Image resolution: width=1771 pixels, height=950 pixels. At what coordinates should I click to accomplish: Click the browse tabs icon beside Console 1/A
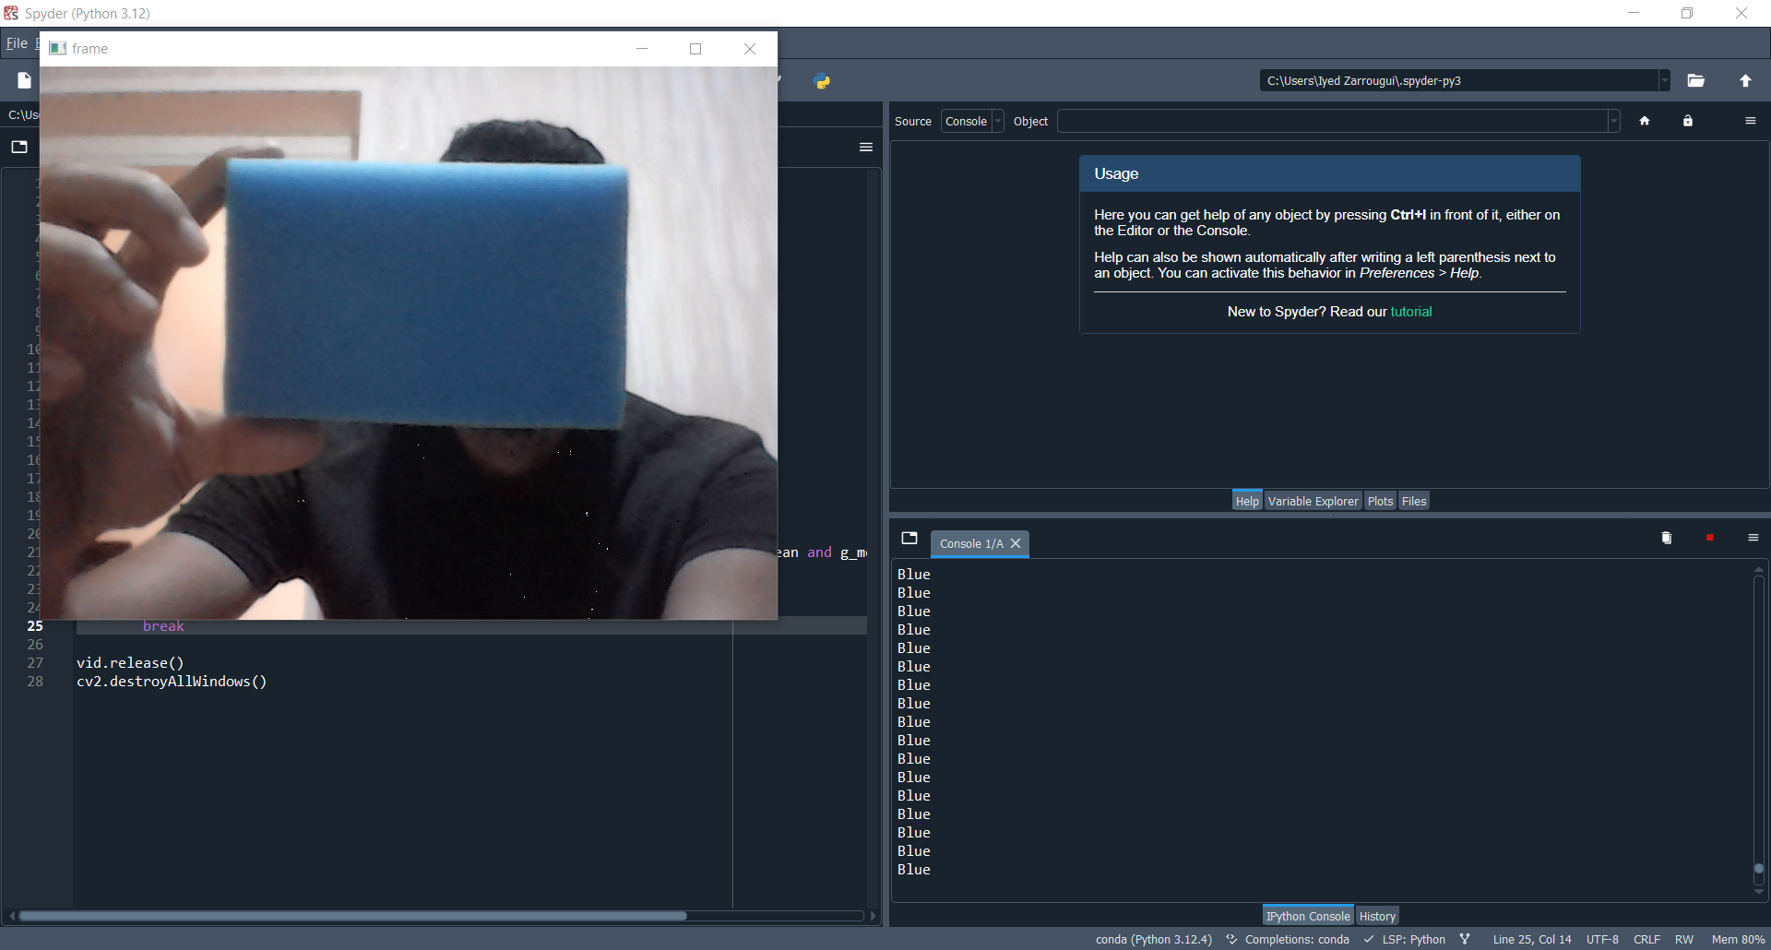point(909,538)
